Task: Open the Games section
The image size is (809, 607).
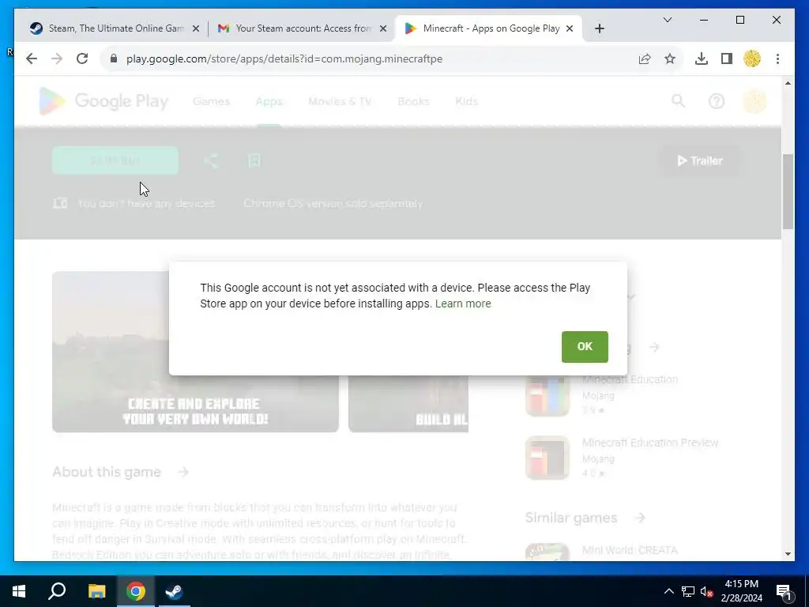Action: (211, 101)
